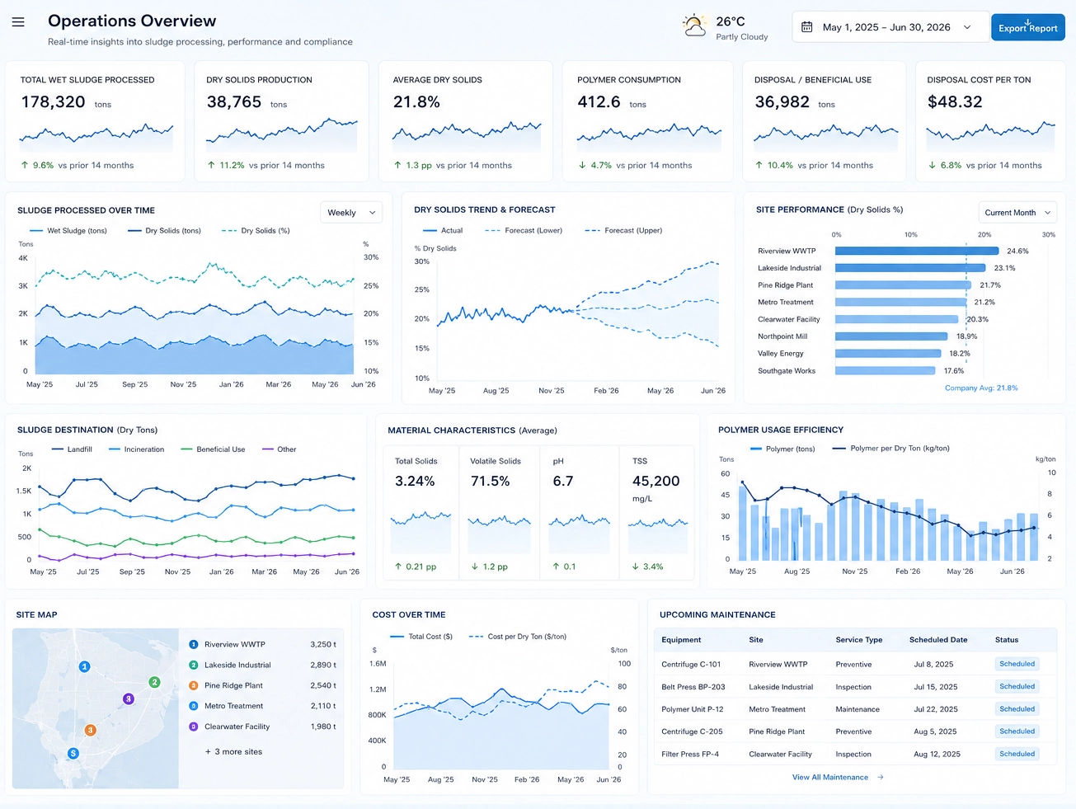Click the calendar icon in date range picker
This screenshot has width=1076, height=809.
[807, 27]
